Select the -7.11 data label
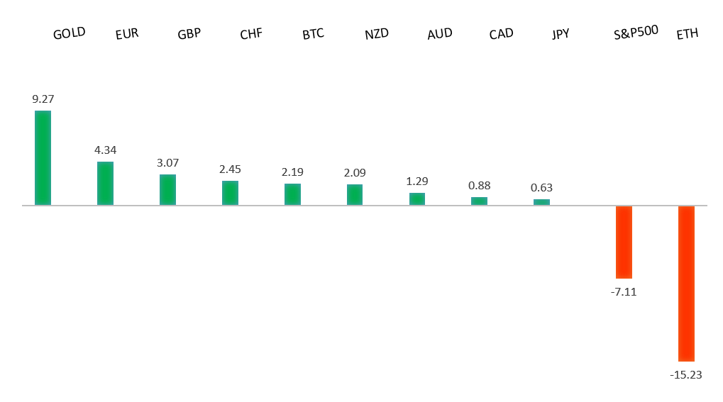 [624, 291]
